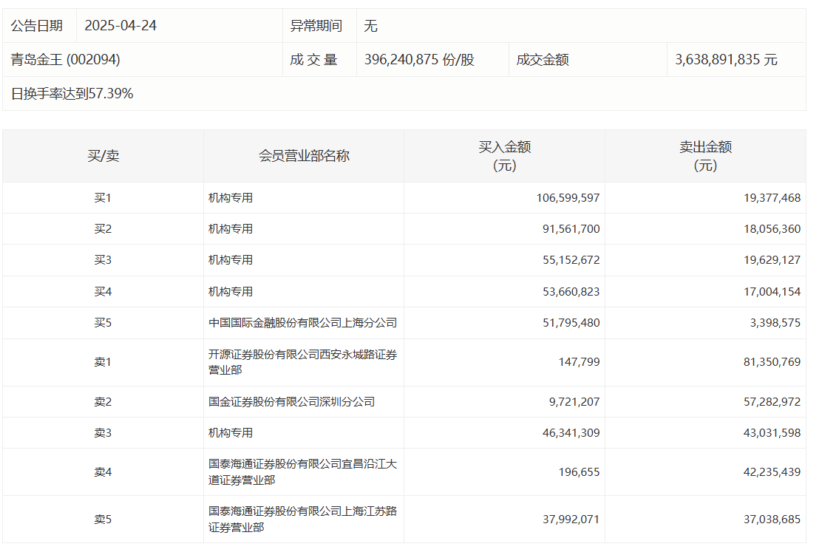Select buy amount 91,561,700

tap(571, 229)
